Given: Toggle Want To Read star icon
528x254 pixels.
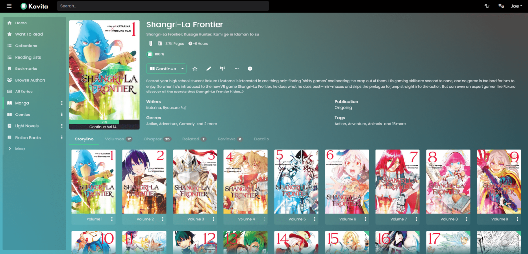Looking at the screenshot, I should [195, 69].
